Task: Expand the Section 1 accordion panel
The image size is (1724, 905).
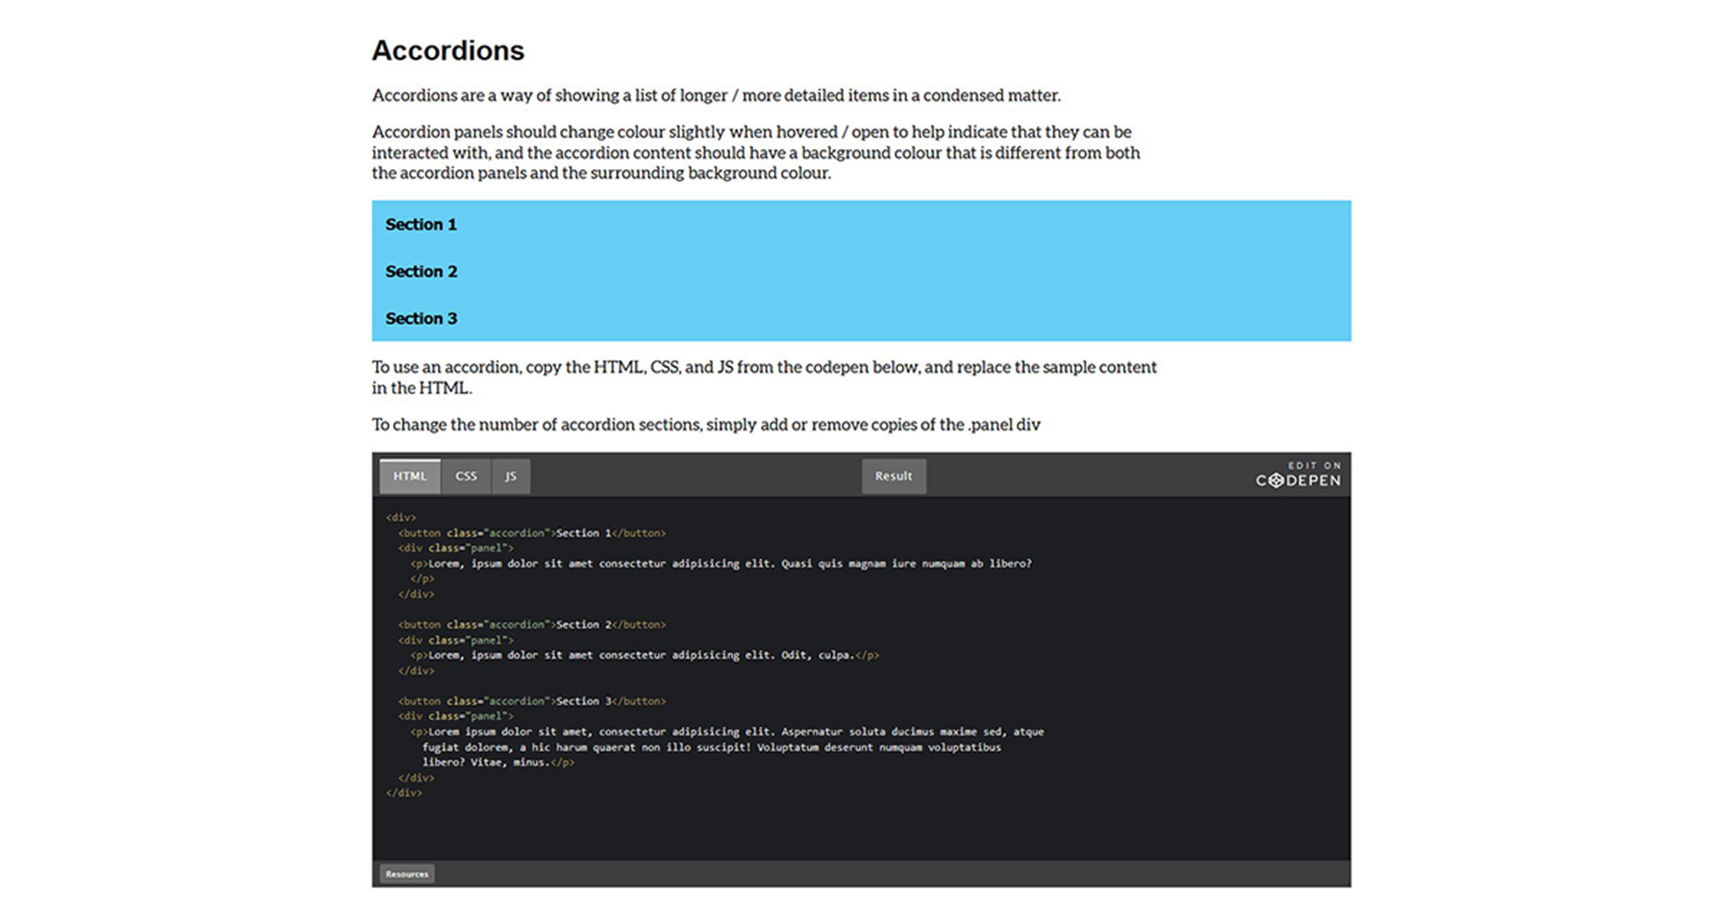Action: 421,224
